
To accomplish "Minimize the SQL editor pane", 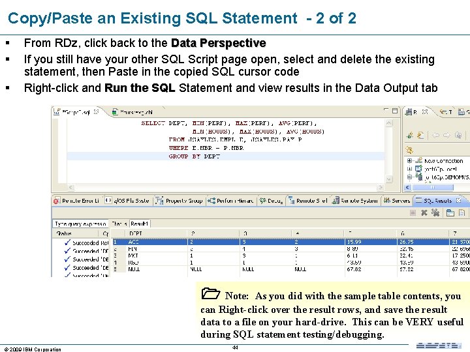I will click(x=386, y=110).
